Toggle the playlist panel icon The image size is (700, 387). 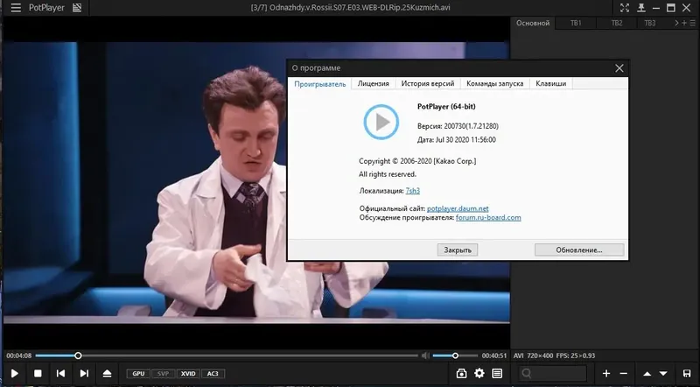497,373
